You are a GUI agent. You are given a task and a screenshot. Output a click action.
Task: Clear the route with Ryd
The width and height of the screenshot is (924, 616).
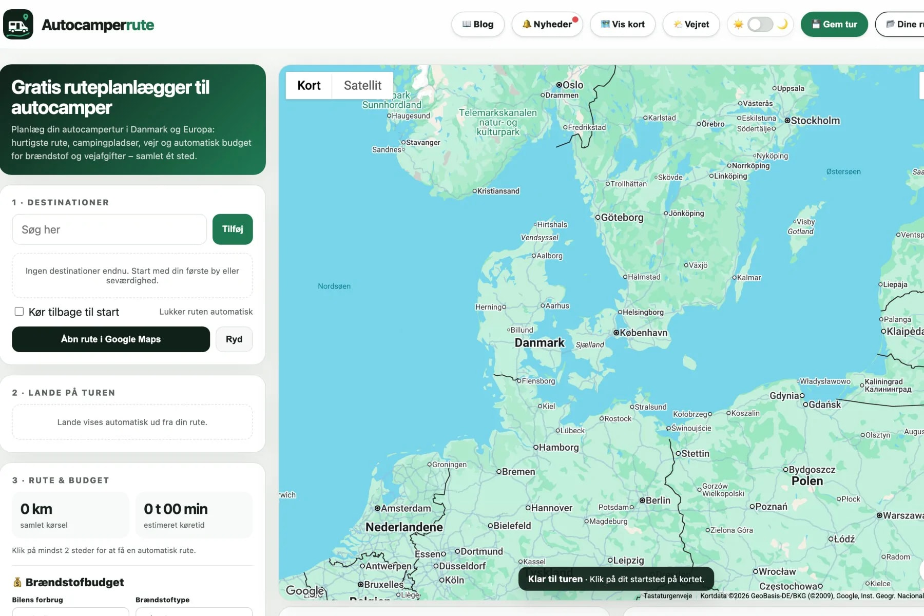[x=234, y=339]
